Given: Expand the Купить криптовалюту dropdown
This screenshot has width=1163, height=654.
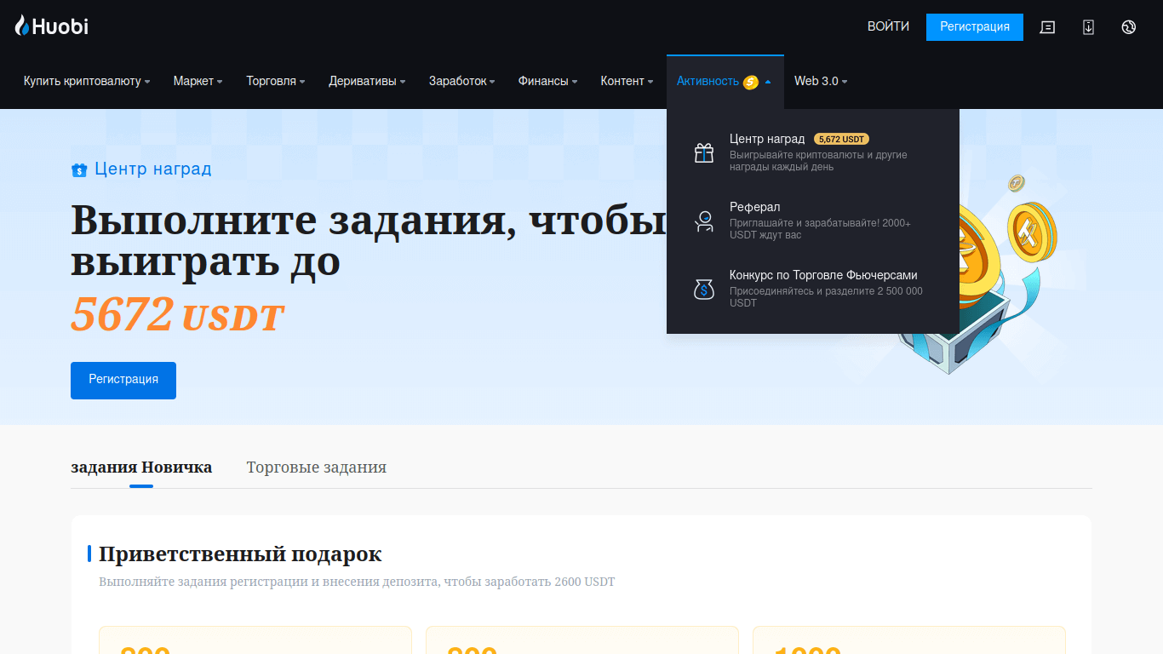Looking at the screenshot, I should [x=86, y=82].
